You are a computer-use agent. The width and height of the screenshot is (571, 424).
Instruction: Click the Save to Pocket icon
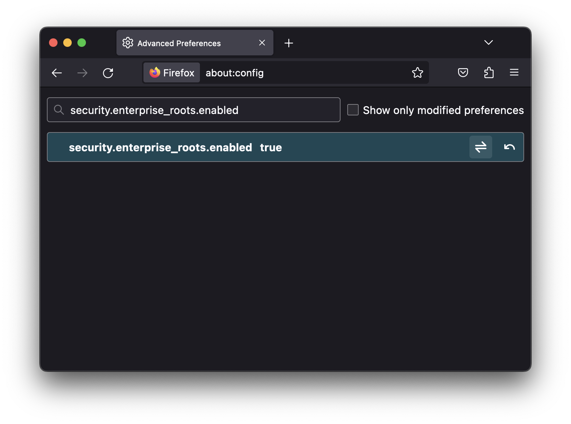463,73
